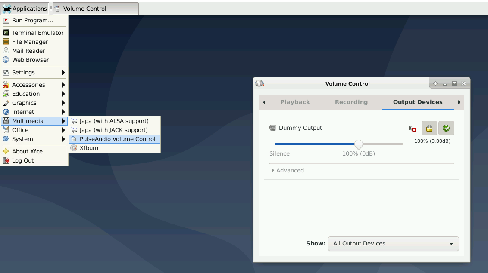The height and width of the screenshot is (273, 488).
Task: Expand the System submenu
Action: (34, 139)
